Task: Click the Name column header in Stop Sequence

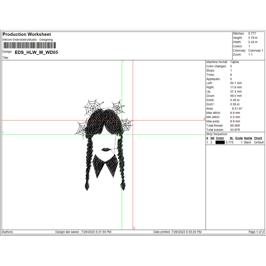Action: (248, 138)
